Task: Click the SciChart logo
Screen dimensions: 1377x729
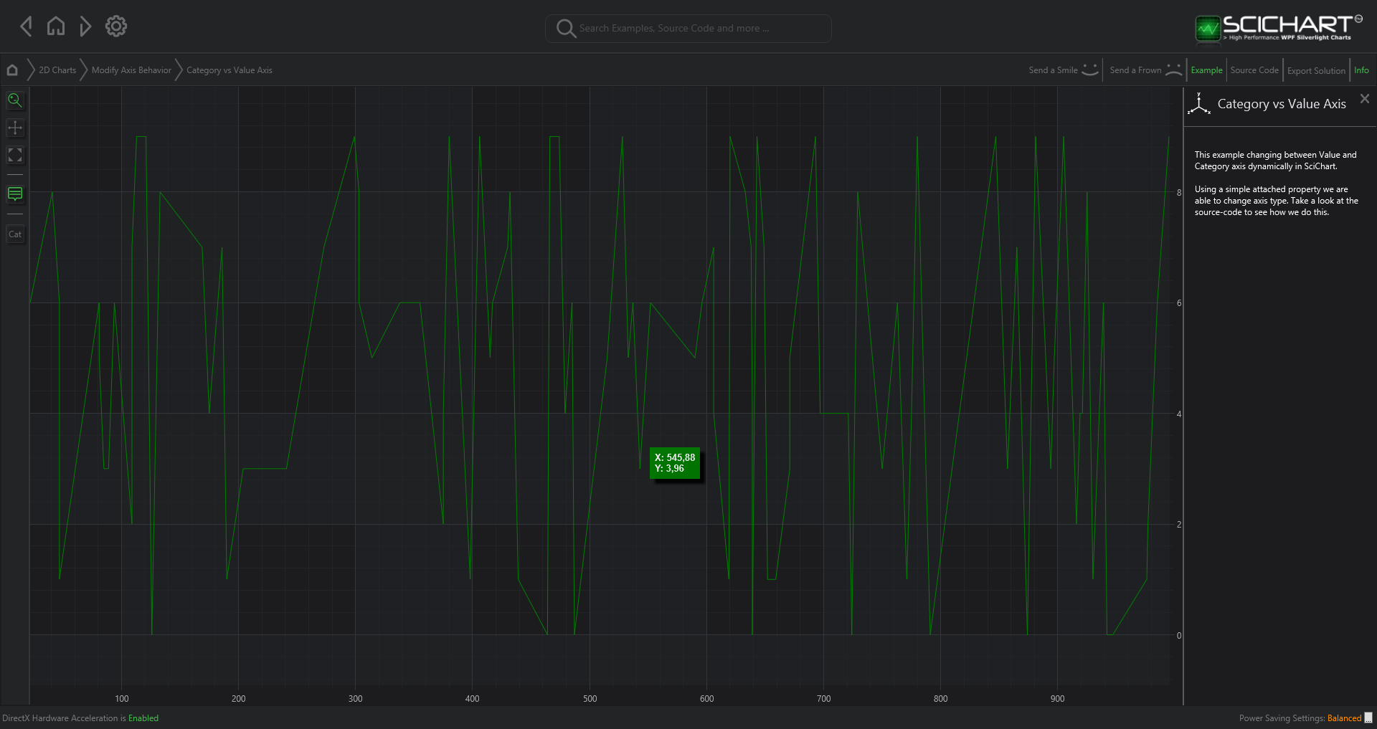Action: (x=1278, y=28)
